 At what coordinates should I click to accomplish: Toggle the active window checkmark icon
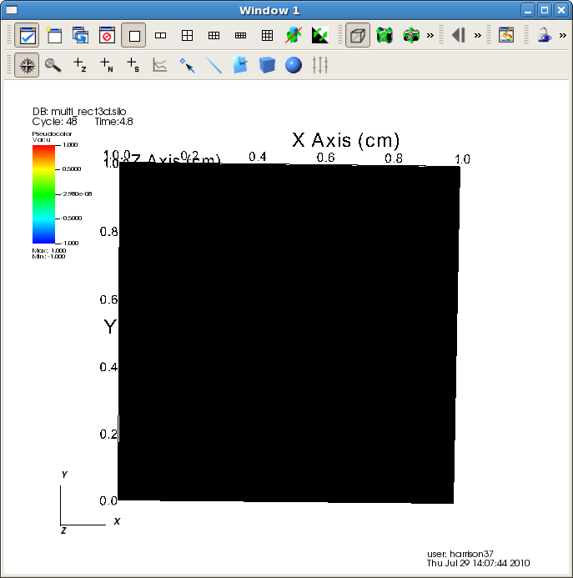click(27, 35)
